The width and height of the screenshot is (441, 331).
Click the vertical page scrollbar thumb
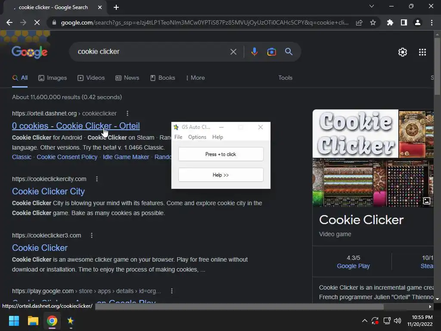[437, 66]
